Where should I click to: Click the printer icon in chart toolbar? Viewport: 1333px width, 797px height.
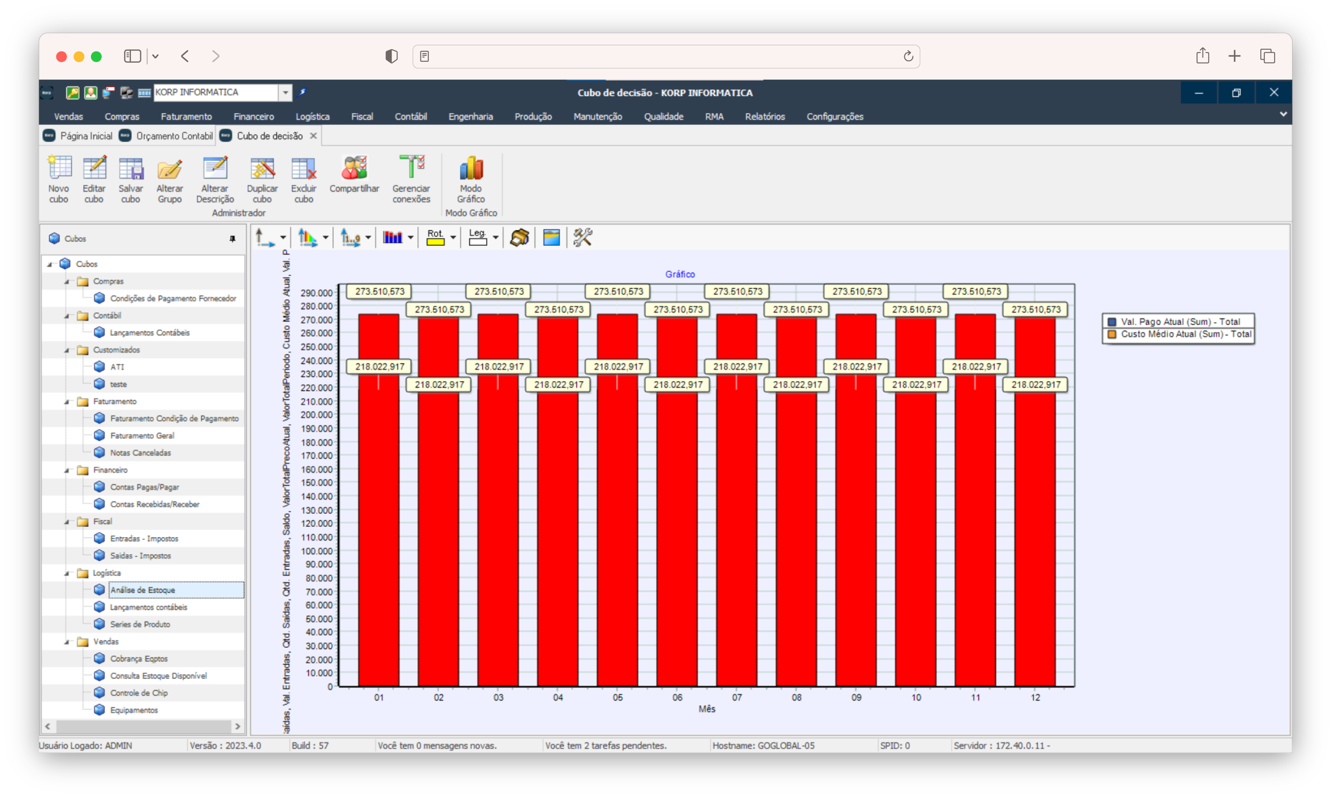(x=519, y=238)
